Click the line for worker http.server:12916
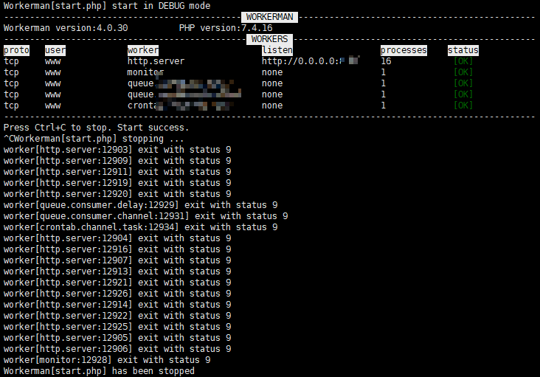This screenshot has width=540, height=377. coord(117,249)
